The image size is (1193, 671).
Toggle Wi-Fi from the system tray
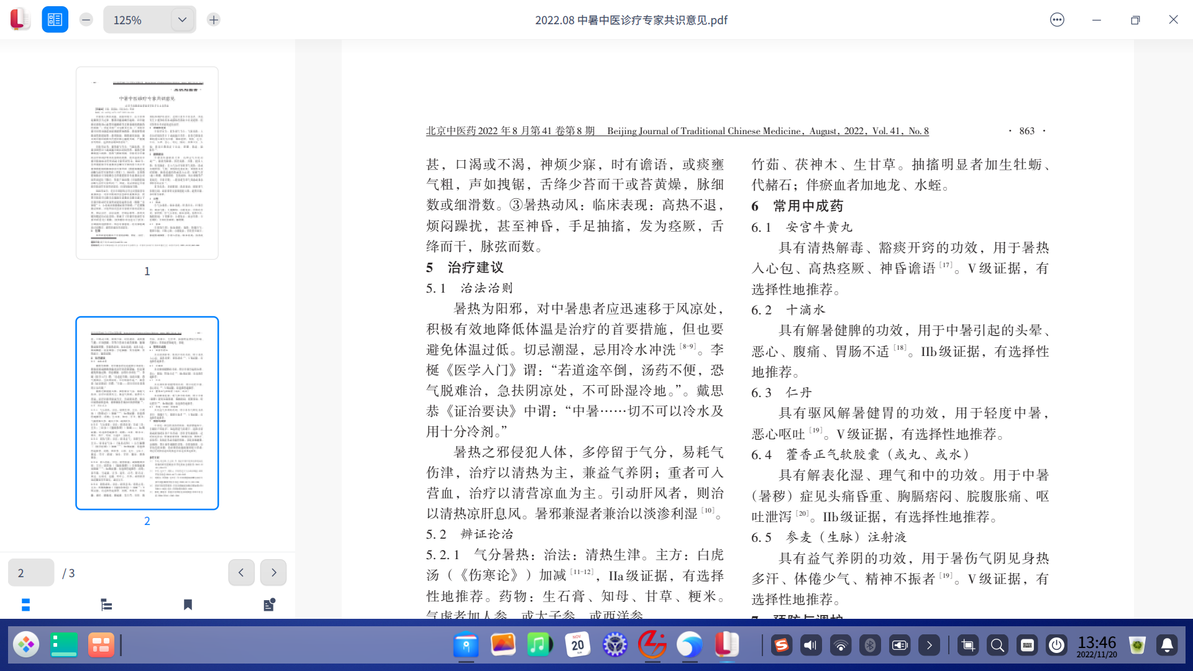(x=841, y=645)
